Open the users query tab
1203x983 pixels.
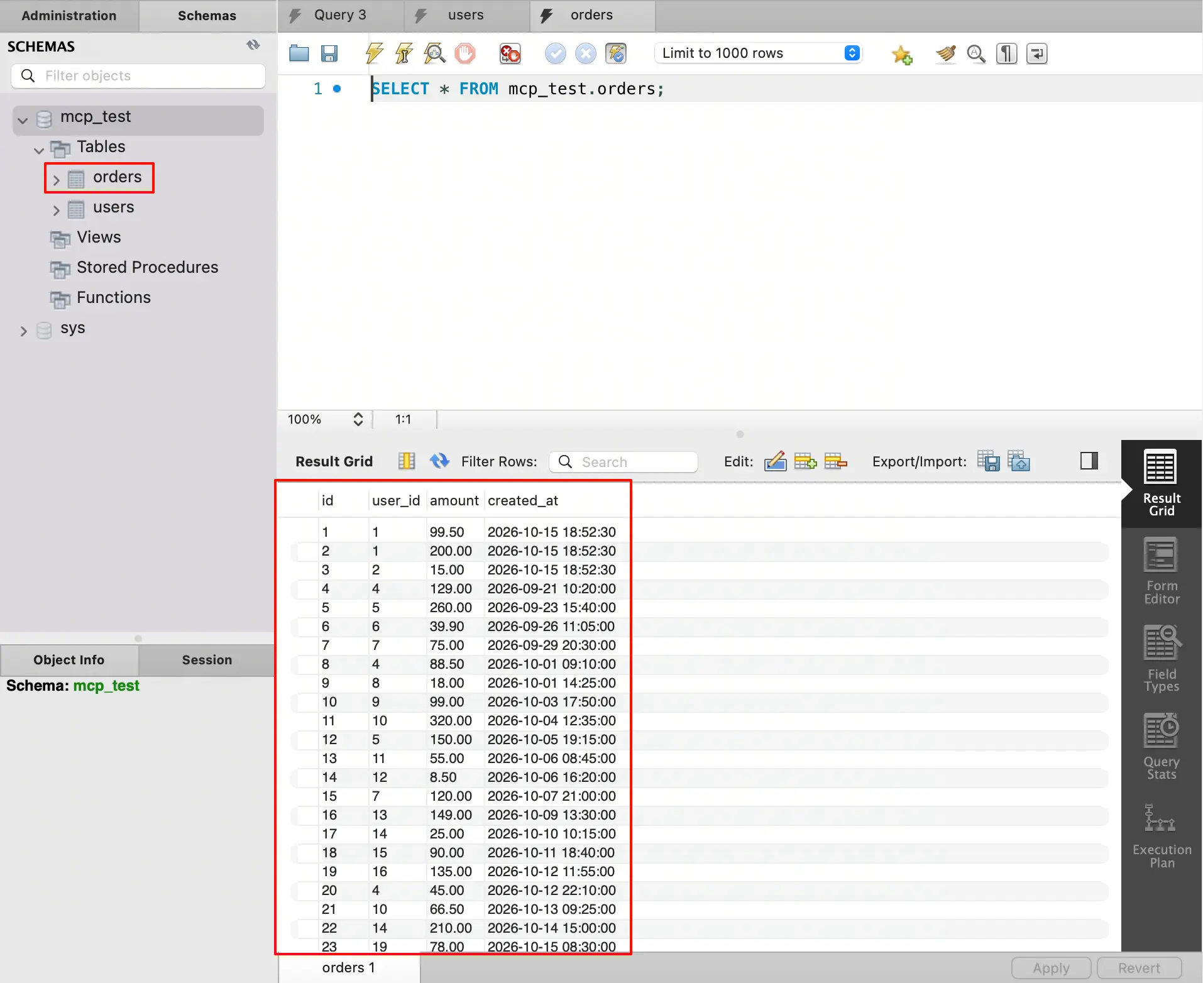click(466, 15)
